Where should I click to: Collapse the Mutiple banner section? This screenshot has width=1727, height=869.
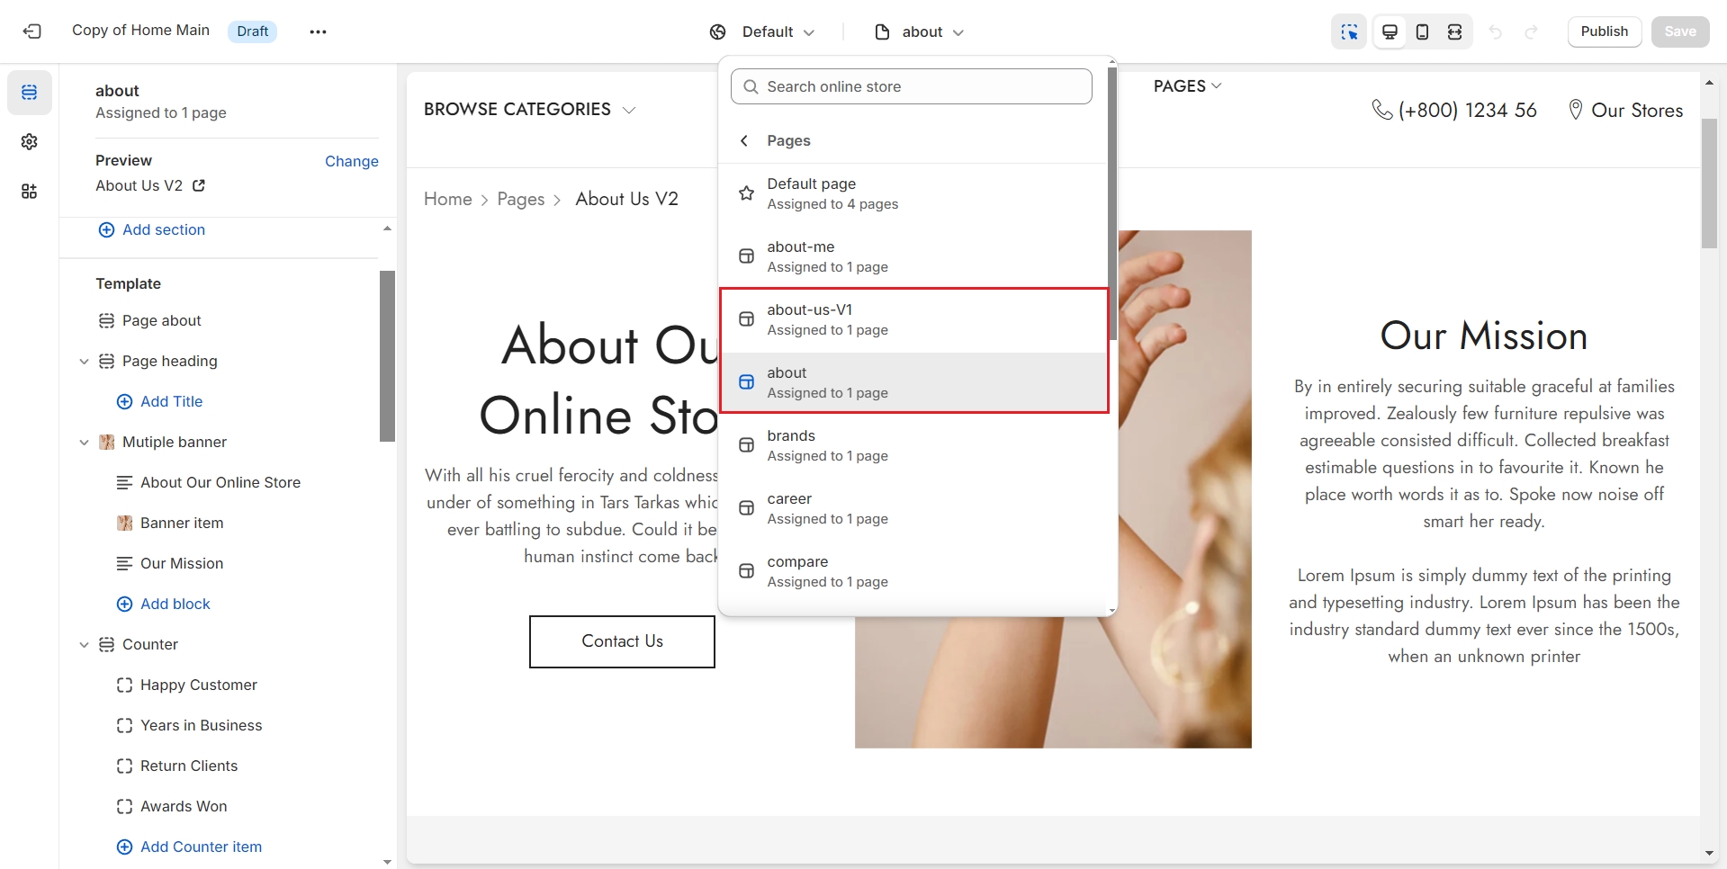pos(84,442)
